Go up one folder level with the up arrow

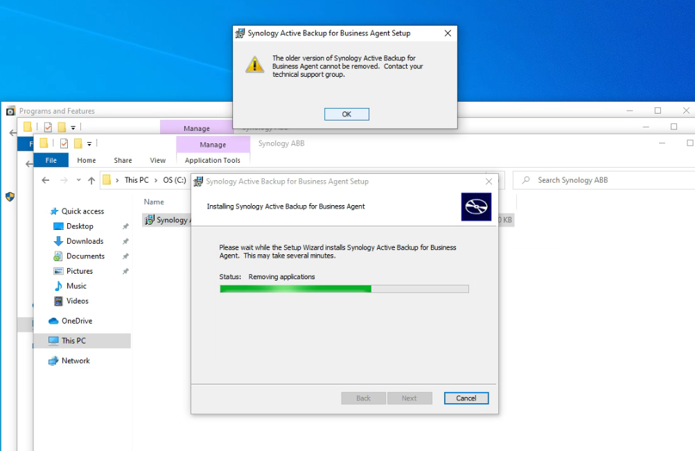[91, 180]
